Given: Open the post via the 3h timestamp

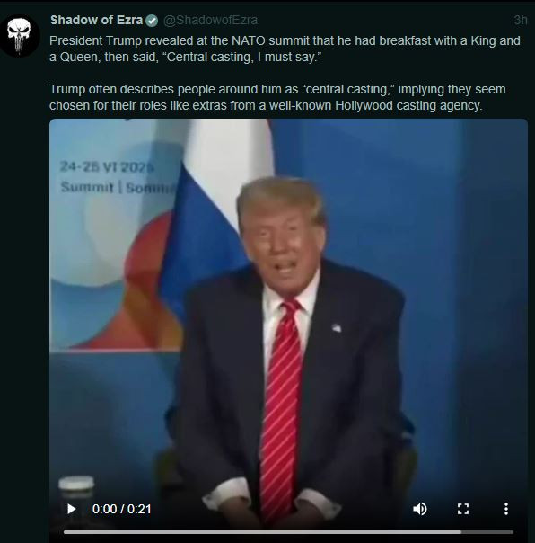Looking at the screenshot, I should point(520,20).
